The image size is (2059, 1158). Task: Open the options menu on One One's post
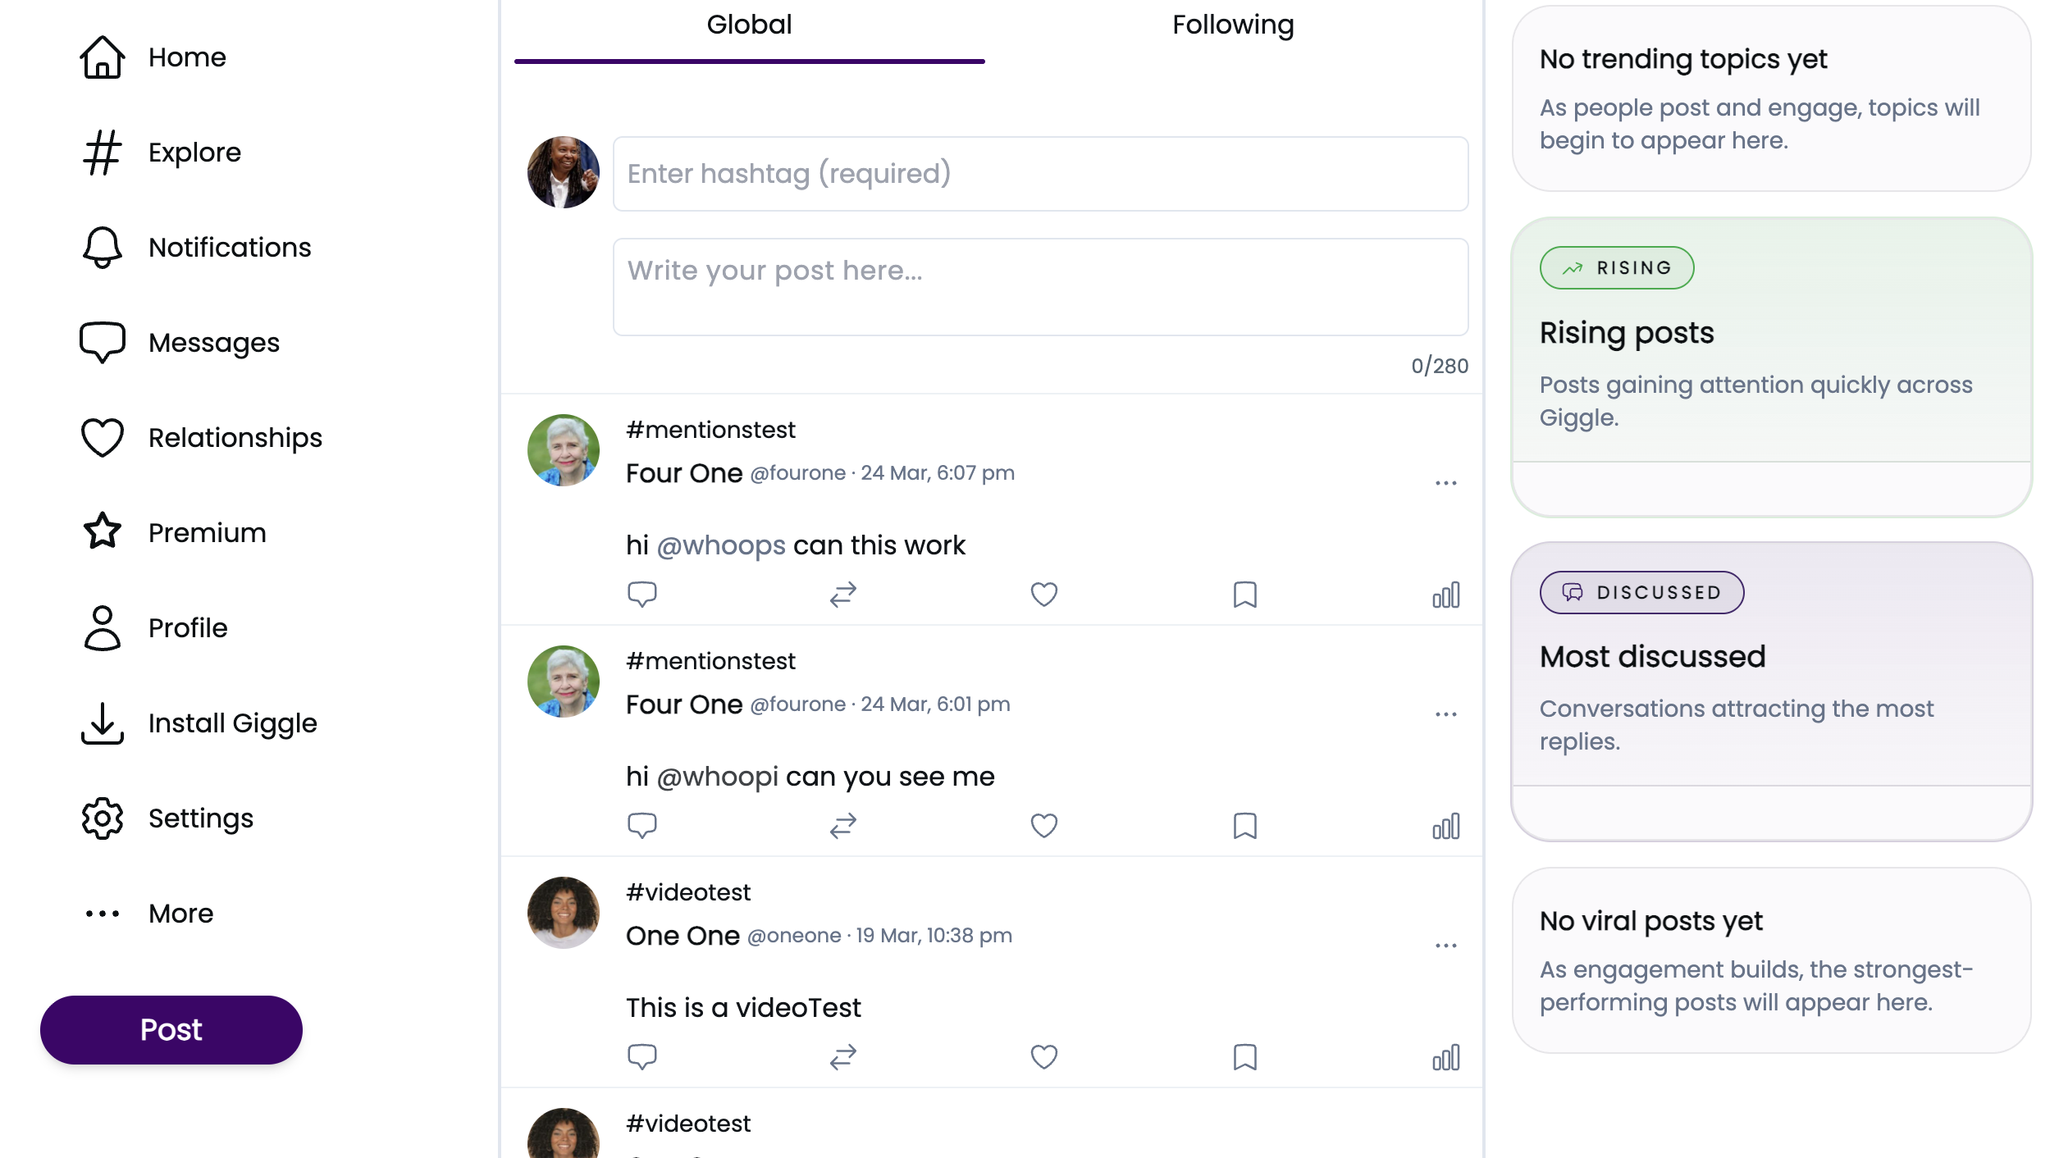pyautogui.click(x=1445, y=946)
